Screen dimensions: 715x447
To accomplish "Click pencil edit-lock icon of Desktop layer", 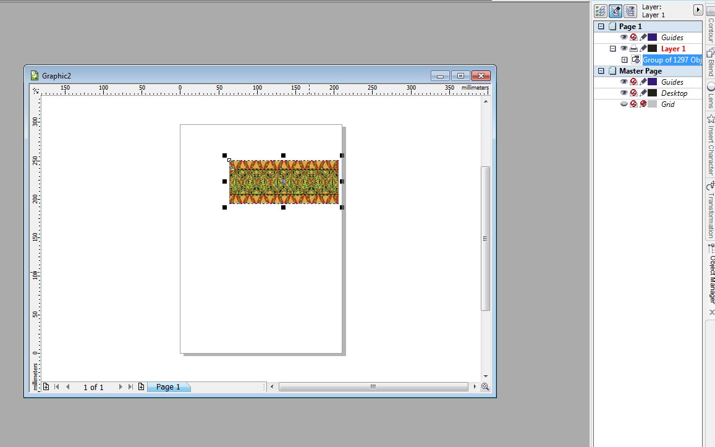I will 643,93.
